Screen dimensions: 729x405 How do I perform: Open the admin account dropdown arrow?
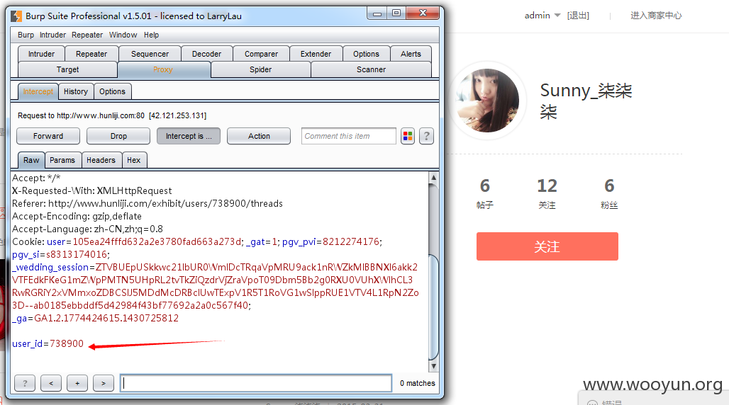[x=557, y=16]
